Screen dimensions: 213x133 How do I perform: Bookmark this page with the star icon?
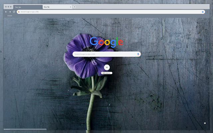[203, 12]
